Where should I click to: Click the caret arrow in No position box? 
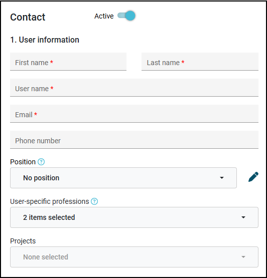(x=222, y=178)
